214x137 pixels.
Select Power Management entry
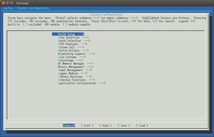click(x=70, y=70)
